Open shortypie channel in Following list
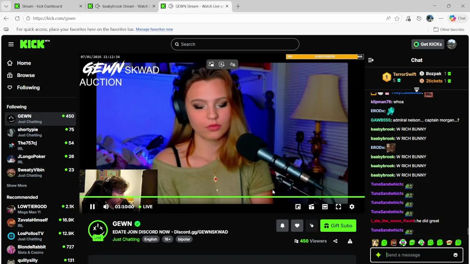The image size is (470, 264). 40,132
